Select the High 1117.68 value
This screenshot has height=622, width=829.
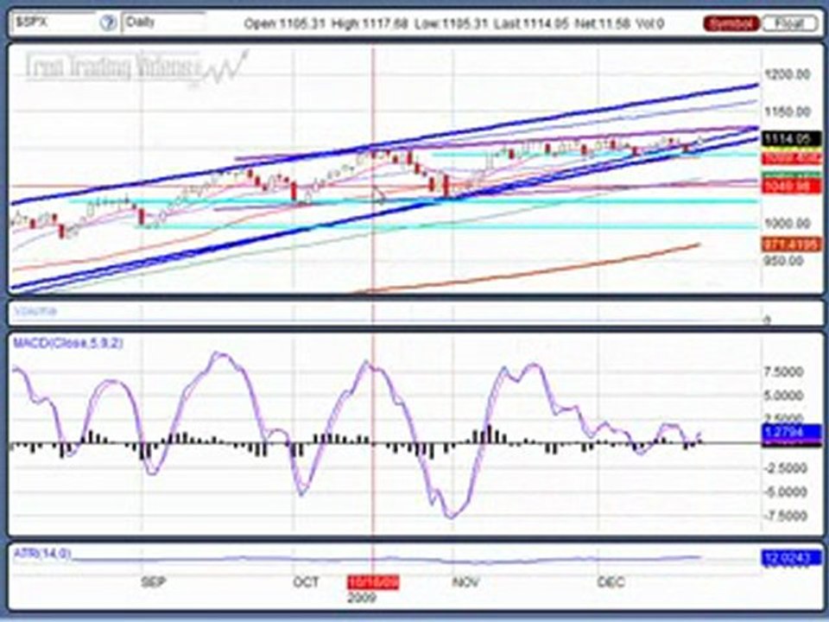(370, 24)
